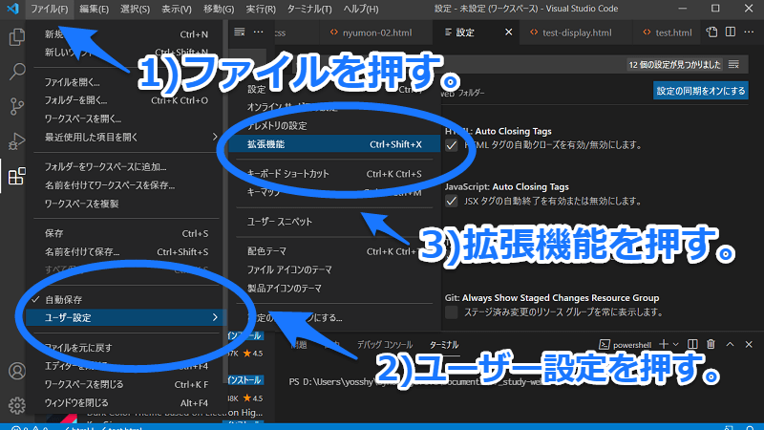Close the 設定 editor tab
The width and height of the screenshot is (764, 430).
pyautogui.click(x=507, y=32)
